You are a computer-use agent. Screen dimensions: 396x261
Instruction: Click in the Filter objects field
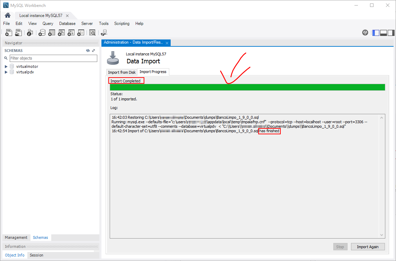coord(53,58)
